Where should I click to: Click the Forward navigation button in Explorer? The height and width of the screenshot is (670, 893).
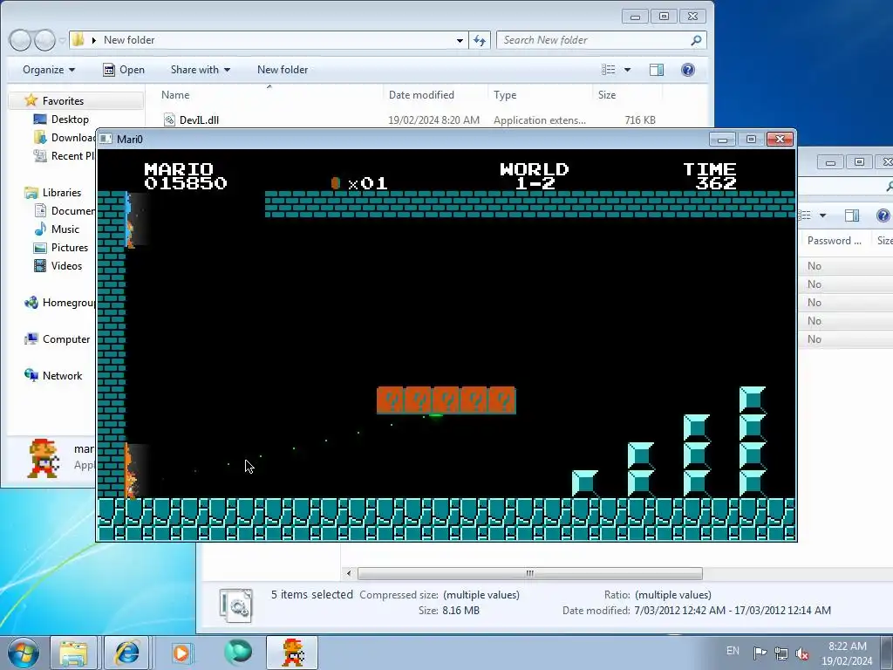tap(44, 40)
